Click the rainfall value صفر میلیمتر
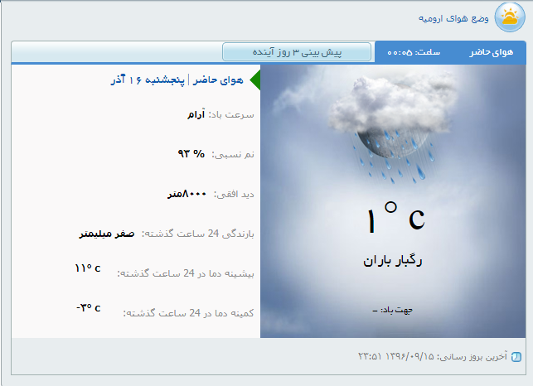This screenshot has height=386, width=533. (107, 234)
